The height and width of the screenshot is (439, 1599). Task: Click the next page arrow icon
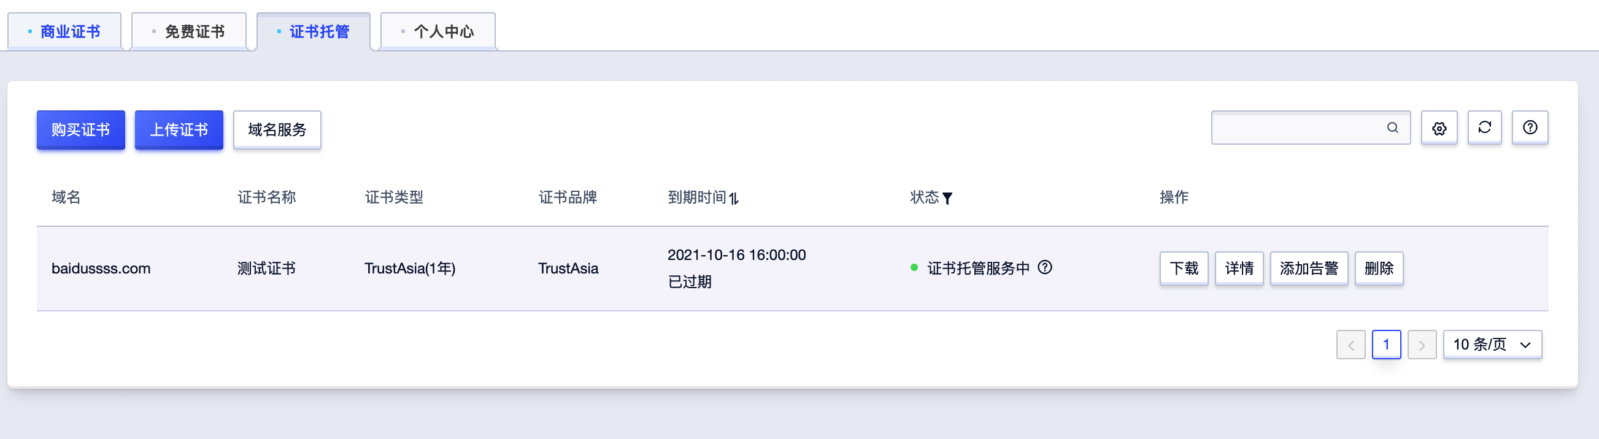coord(1422,345)
